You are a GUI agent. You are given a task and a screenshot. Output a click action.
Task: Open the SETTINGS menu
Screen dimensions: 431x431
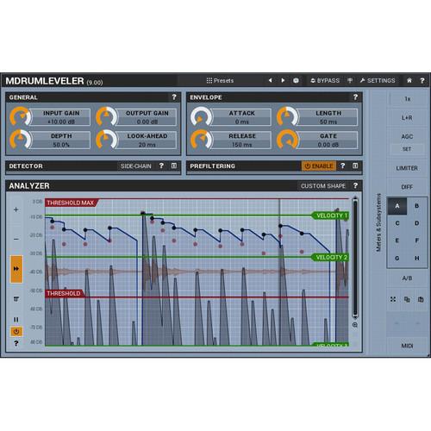click(x=378, y=81)
